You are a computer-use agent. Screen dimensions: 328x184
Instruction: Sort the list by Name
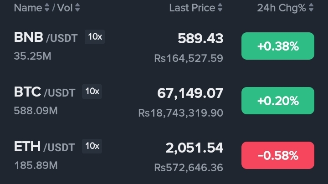pyautogui.click(x=28, y=8)
